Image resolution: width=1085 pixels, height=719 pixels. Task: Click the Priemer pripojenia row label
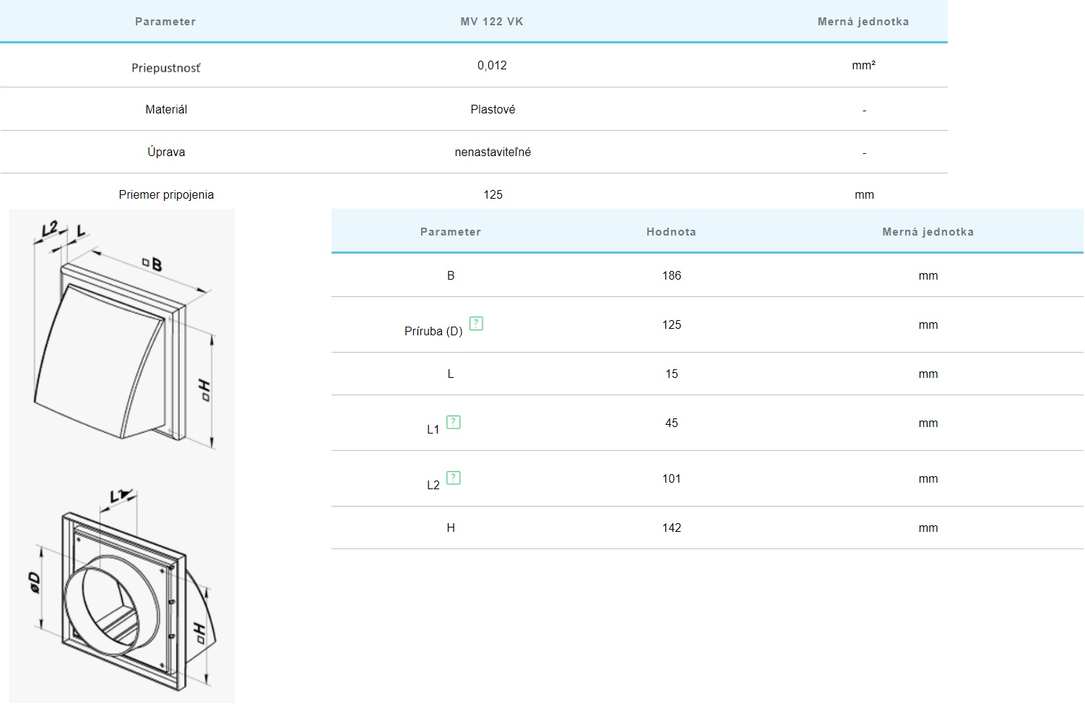pyautogui.click(x=166, y=195)
